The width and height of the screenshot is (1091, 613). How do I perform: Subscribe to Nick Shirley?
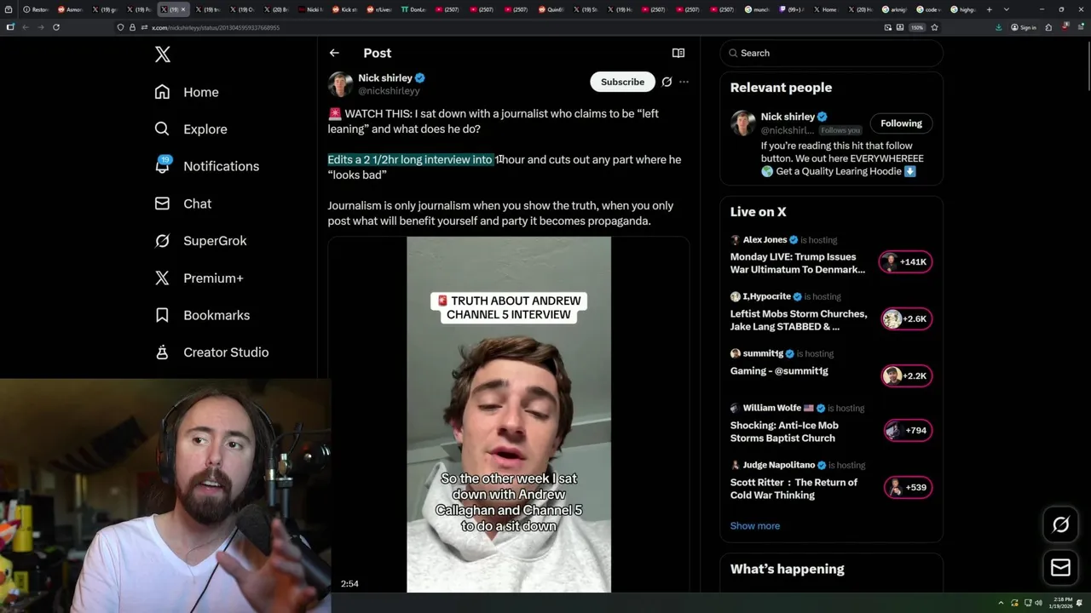click(x=622, y=82)
